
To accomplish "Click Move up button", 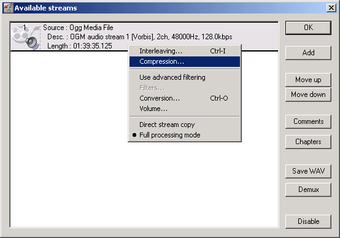I will coord(308,80).
